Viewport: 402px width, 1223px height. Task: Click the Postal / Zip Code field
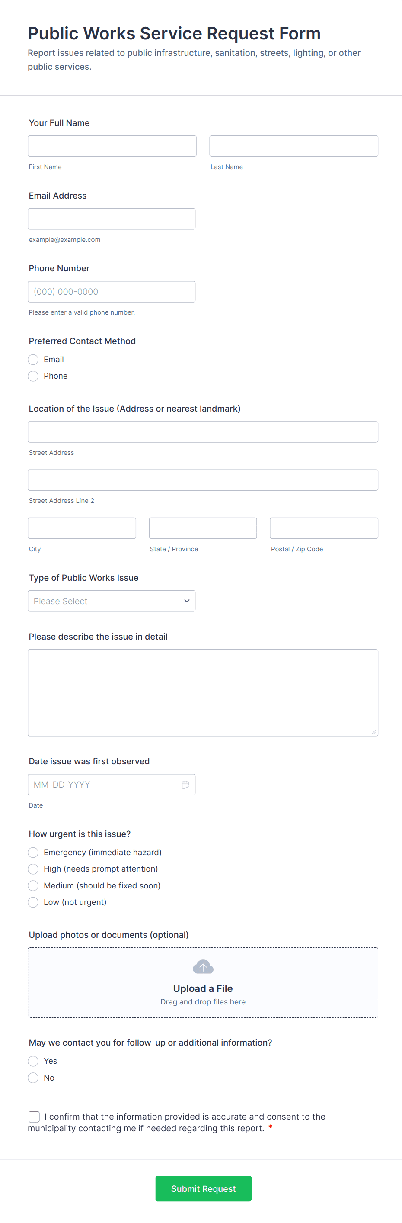(324, 528)
